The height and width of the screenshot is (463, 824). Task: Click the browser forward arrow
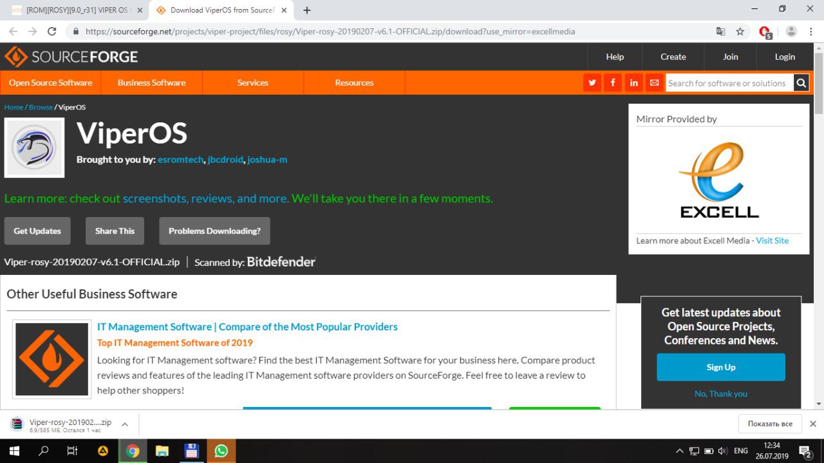pyautogui.click(x=33, y=32)
